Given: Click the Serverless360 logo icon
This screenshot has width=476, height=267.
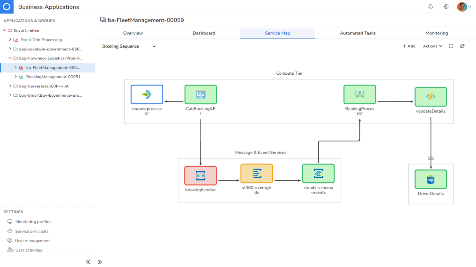Looking at the screenshot, I should [7, 7].
